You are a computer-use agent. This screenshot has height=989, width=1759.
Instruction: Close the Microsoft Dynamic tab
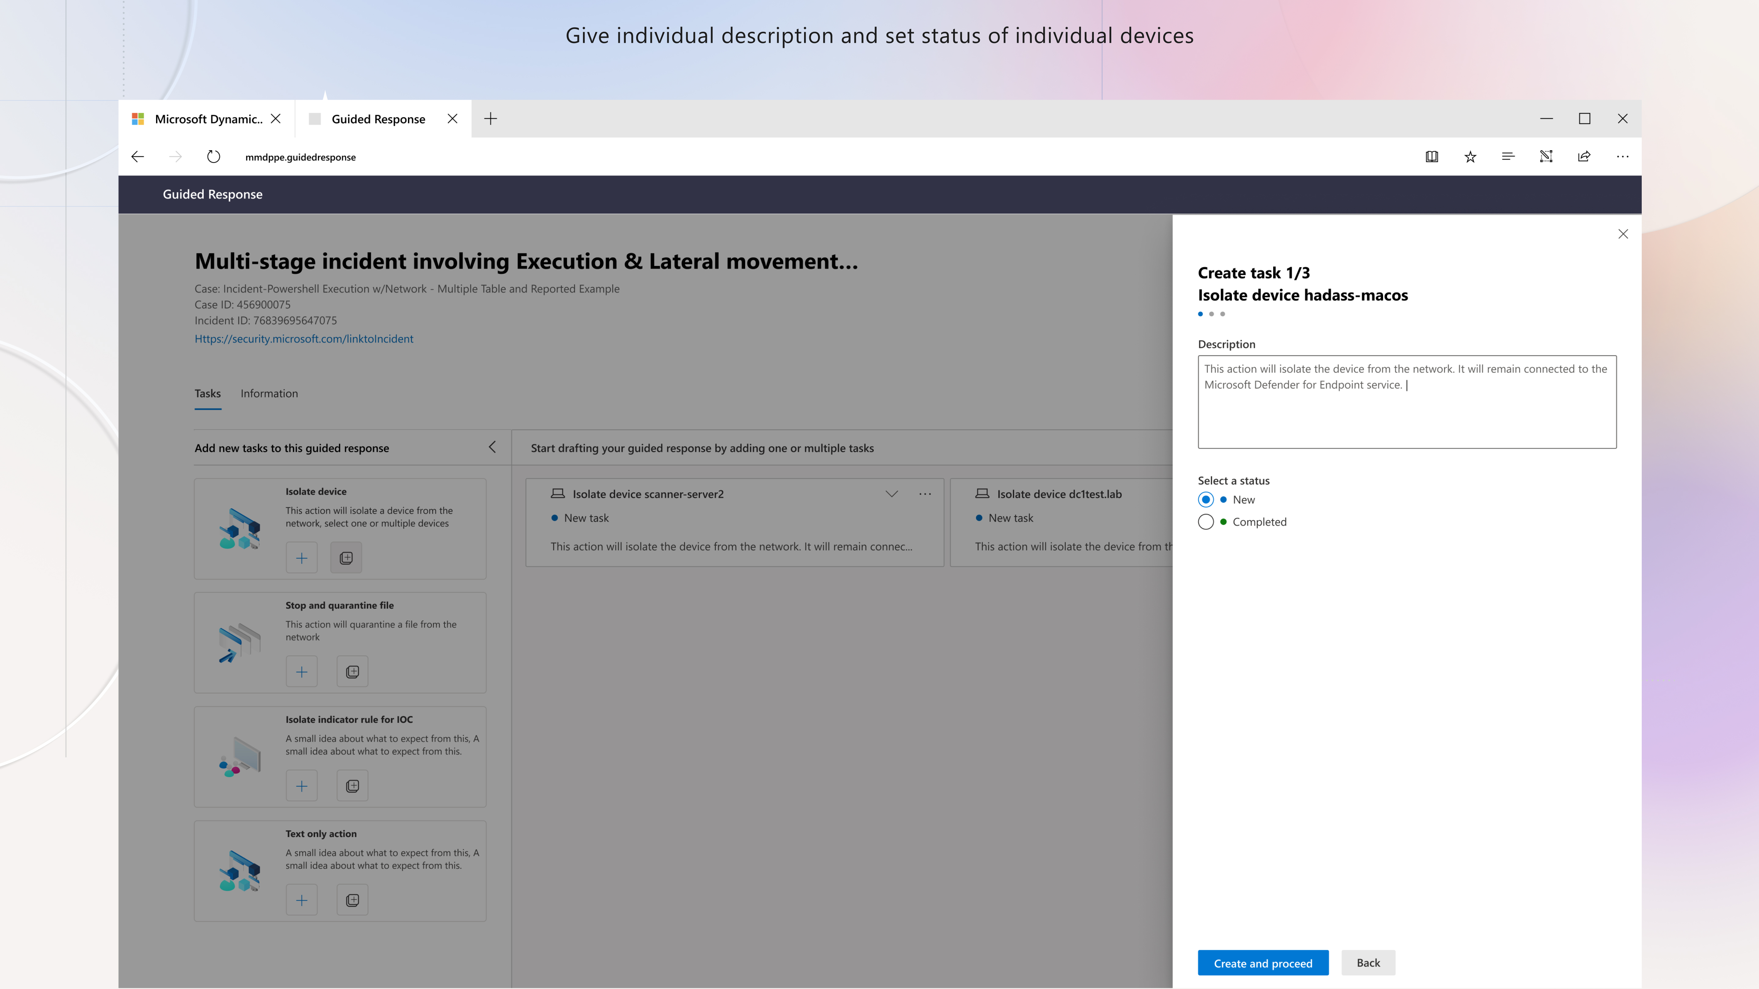point(276,119)
